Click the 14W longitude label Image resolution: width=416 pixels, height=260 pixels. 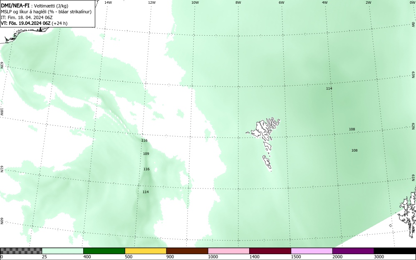point(108,2)
